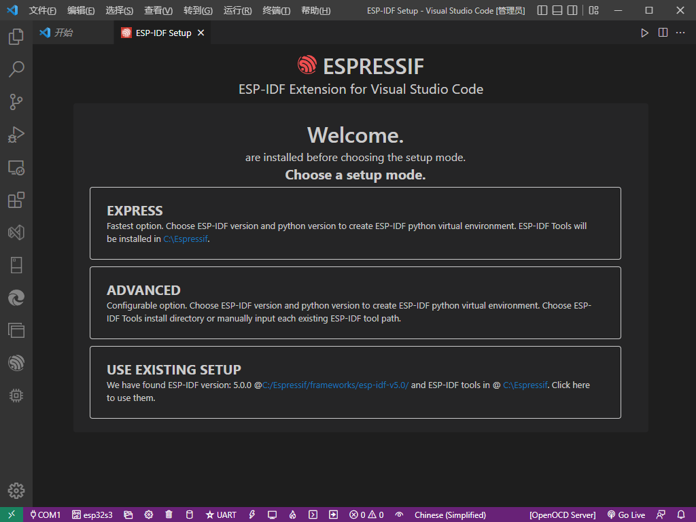Open the 选择(S) menu

[120, 10]
